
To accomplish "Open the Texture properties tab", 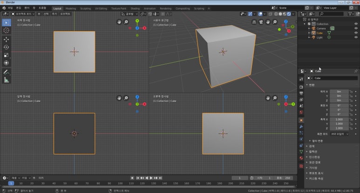I will tap(301, 166).
